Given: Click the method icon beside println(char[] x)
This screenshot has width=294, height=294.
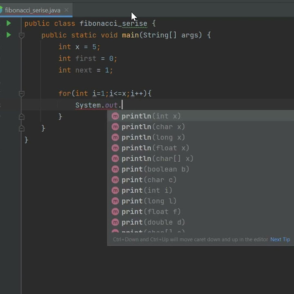Looking at the screenshot, I should 115,158.
